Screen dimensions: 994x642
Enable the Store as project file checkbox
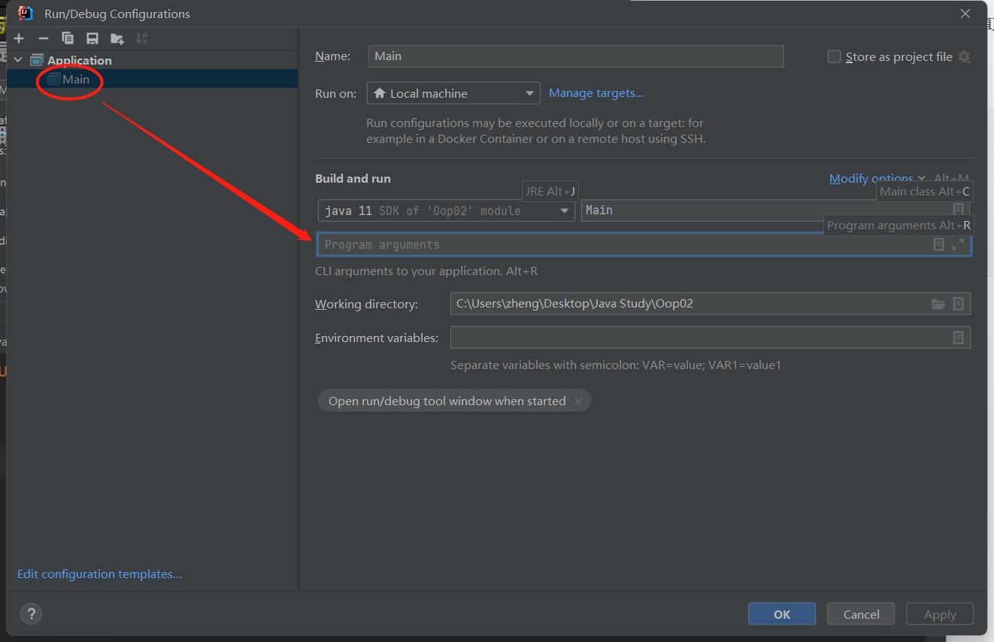(834, 57)
